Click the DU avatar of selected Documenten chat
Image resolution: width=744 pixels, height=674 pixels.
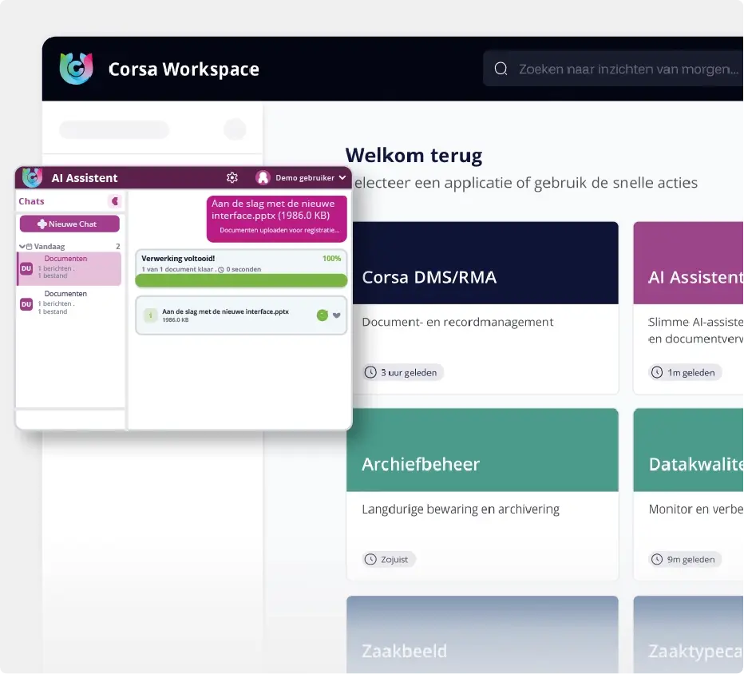[26, 268]
